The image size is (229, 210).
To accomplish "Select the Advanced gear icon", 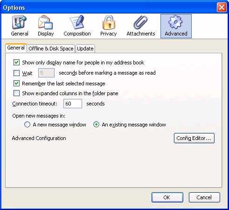I will pos(176,22).
